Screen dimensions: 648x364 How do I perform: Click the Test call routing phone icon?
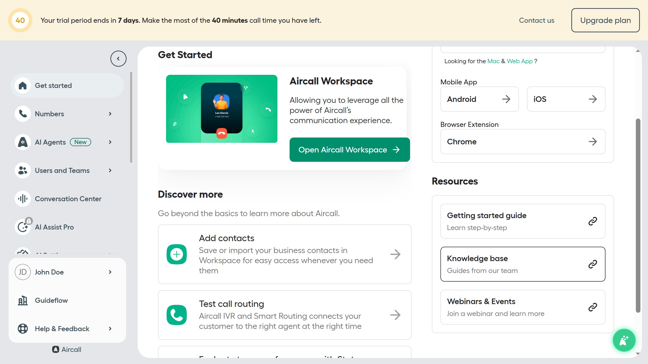click(177, 315)
